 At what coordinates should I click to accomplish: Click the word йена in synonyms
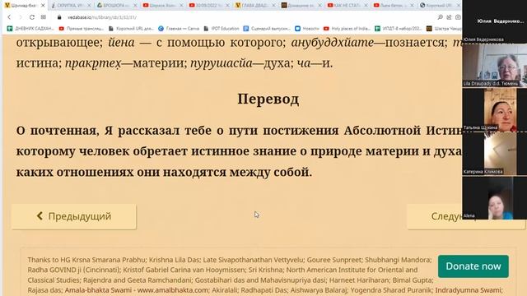click(x=121, y=42)
